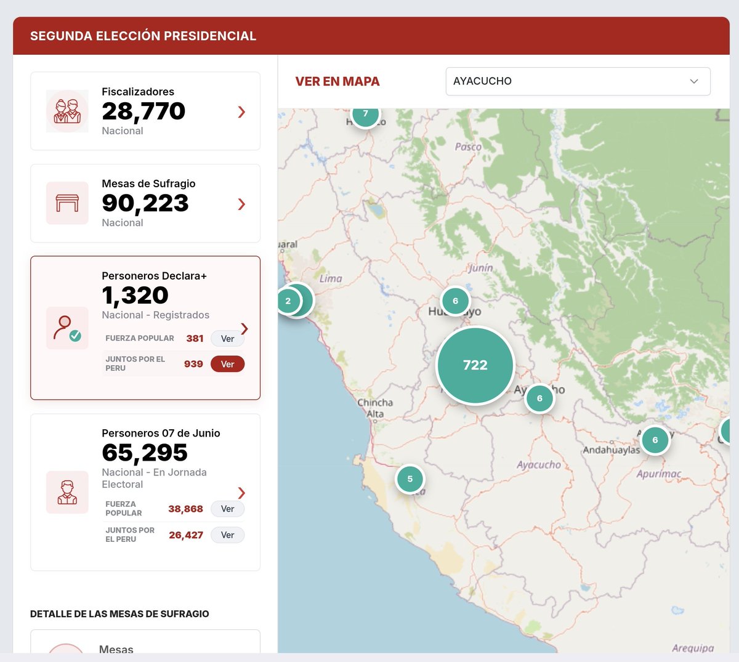Click the 38,868 Fuerza Popular value
739x662 pixels.
(x=185, y=509)
